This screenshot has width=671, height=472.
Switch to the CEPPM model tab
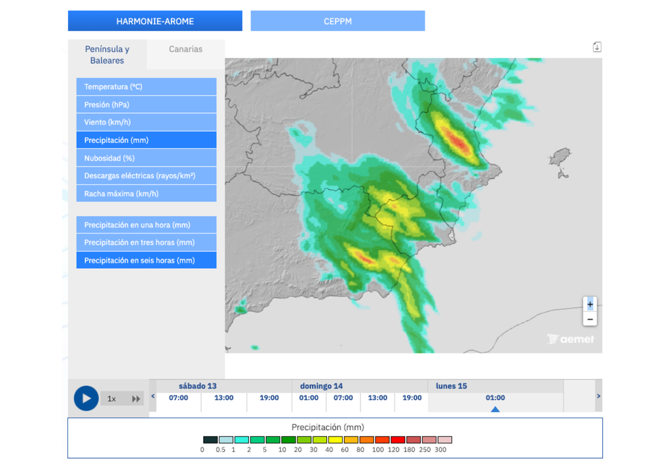click(x=337, y=21)
